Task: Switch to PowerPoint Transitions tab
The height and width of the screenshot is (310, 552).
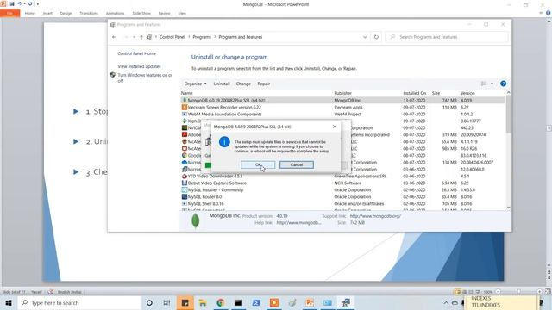Action: click(x=89, y=14)
